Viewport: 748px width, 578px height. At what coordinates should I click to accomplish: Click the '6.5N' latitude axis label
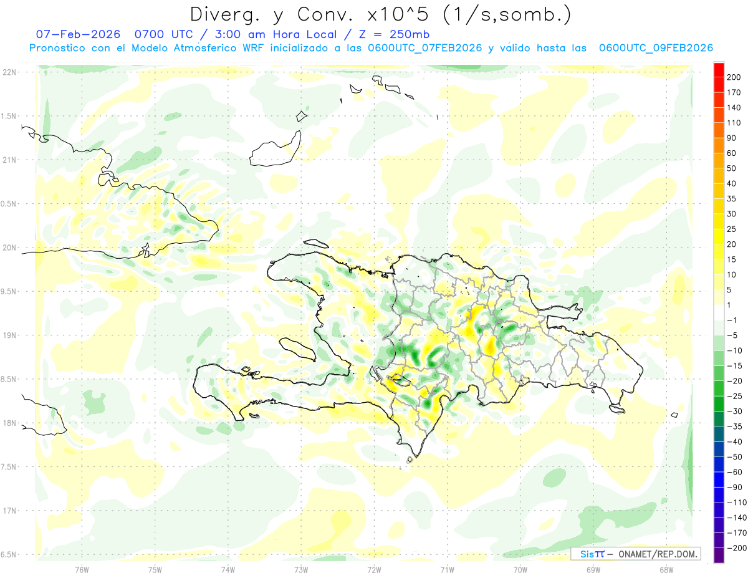(9, 554)
